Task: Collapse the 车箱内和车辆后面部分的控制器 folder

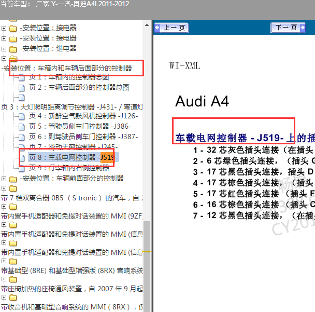Action: click(x=4, y=58)
